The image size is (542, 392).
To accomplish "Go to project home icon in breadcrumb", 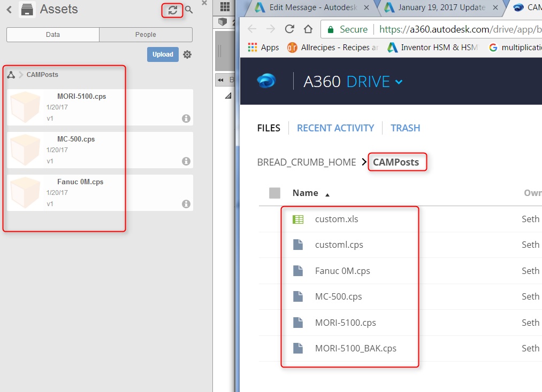I will coord(11,75).
